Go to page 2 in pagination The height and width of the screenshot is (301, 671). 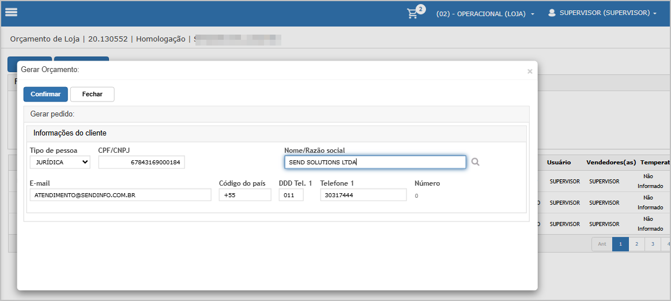coord(636,244)
